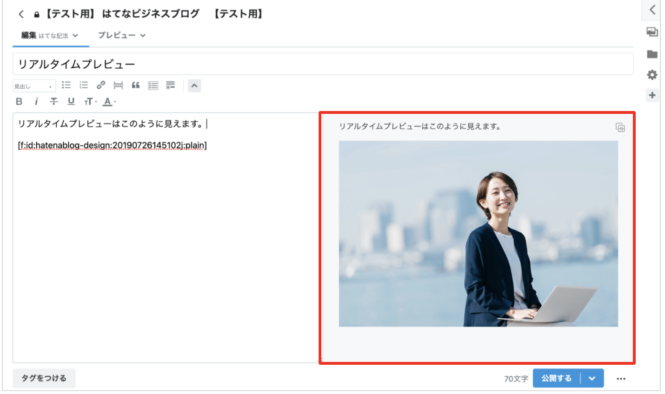Toggle italic formatting
This screenshot has width=665, height=394.
point(36,101)
